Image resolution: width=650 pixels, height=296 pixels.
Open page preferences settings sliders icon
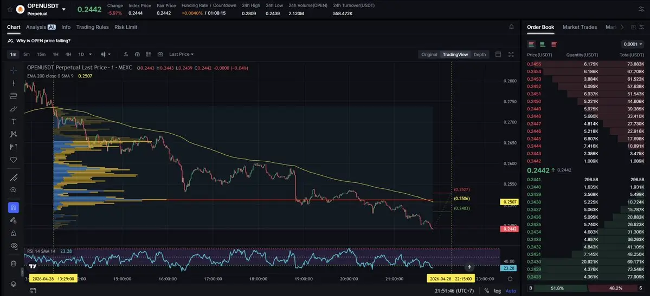[641, 9]
